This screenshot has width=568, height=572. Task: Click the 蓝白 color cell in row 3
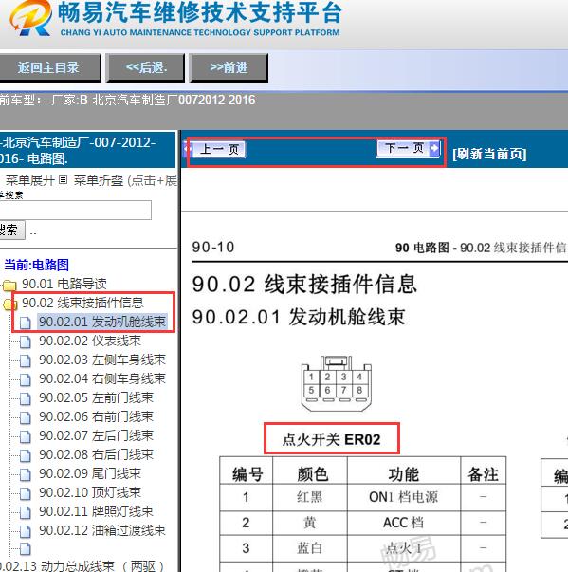point(310,548)
